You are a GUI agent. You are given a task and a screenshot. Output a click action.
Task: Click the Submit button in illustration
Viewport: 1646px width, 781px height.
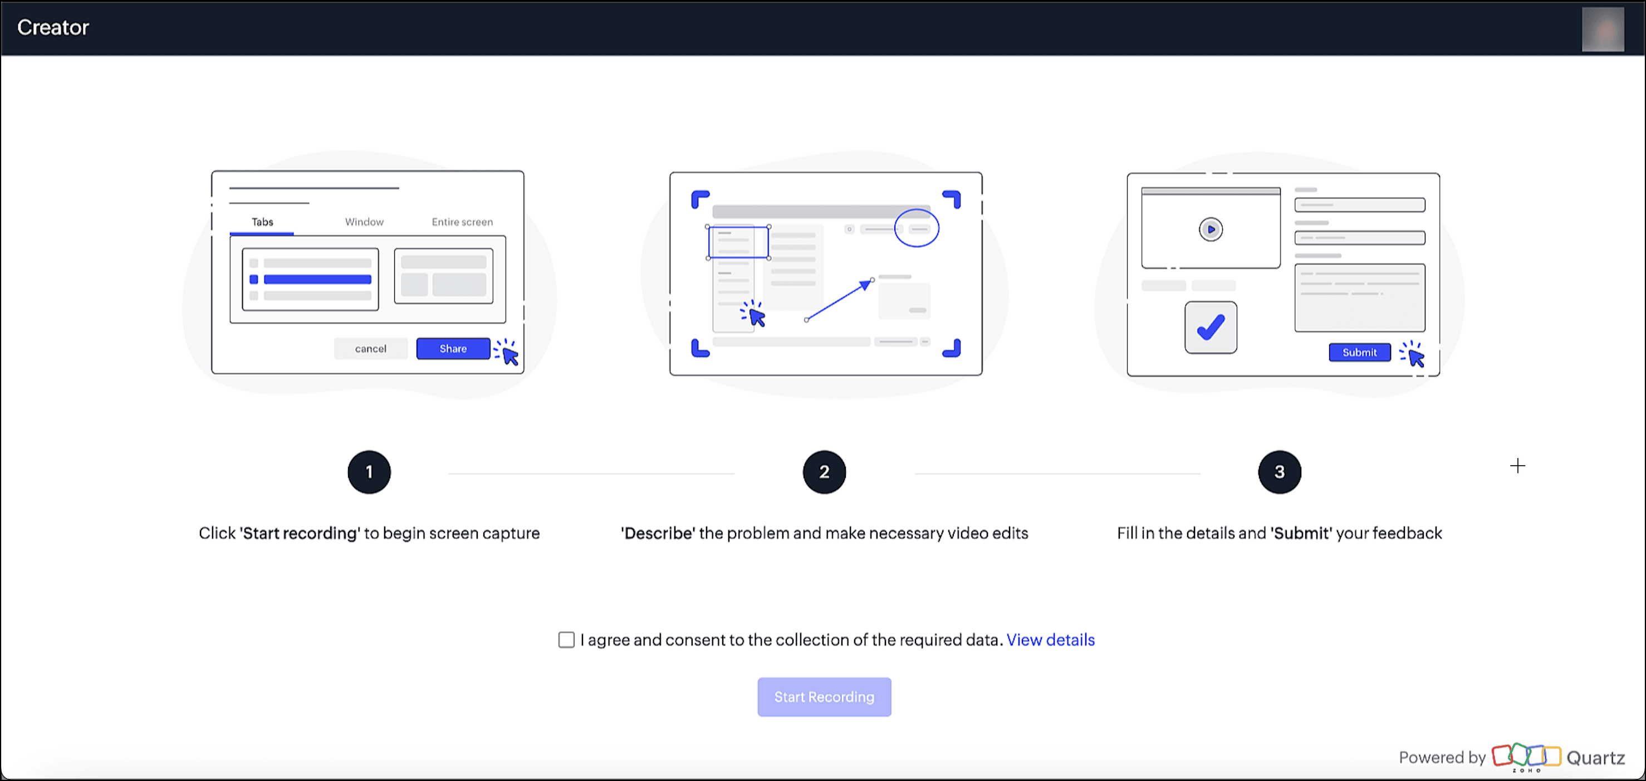point(1359,353)
